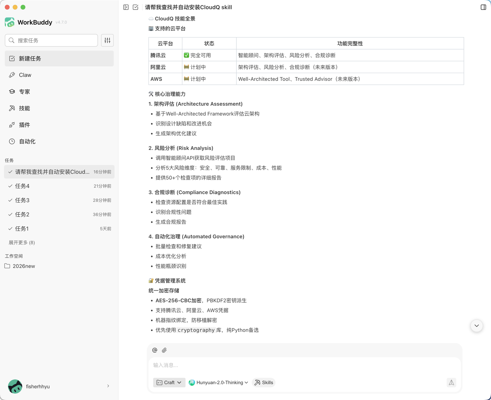Select 任务4 in task list
Viewport: 491px width, 400px height.
[59, 186]
